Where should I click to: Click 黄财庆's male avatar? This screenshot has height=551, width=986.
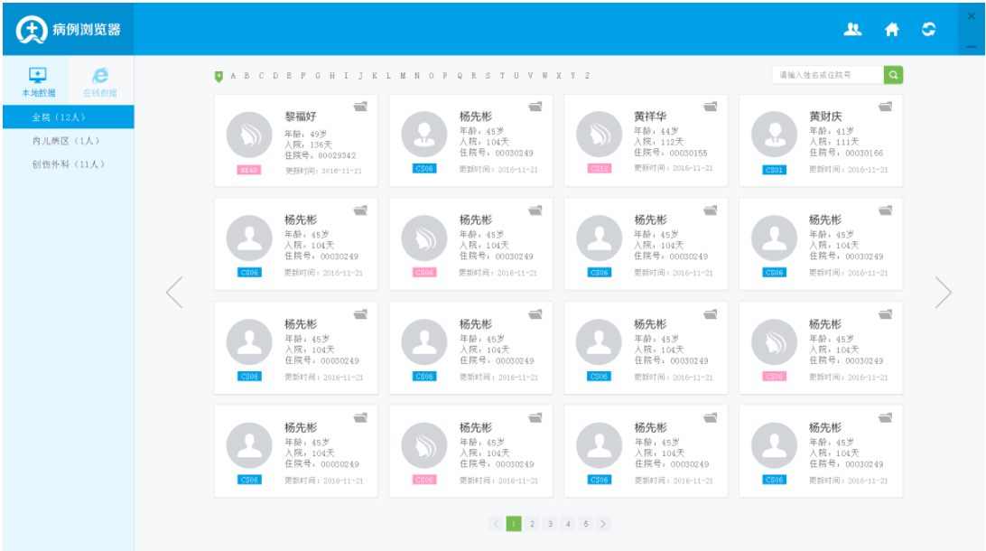coord(774,134)
